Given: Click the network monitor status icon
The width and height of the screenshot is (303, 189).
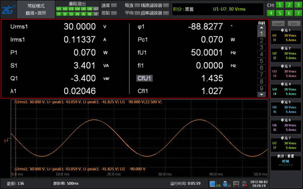Looking at the screenshot, I should (x=236, y=184).
